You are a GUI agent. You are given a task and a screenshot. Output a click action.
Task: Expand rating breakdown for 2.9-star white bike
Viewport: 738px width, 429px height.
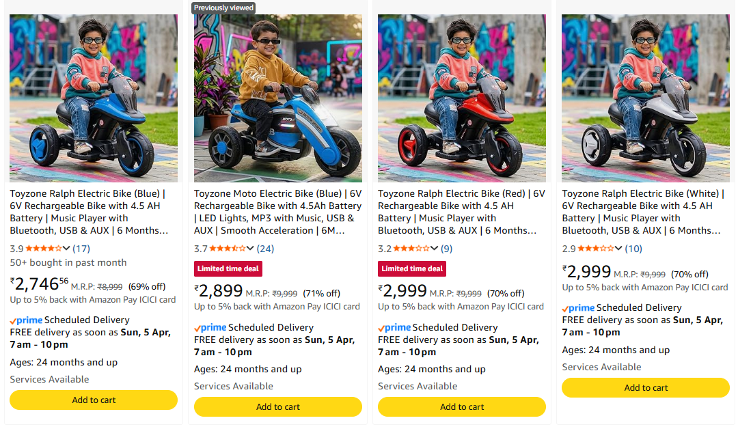point(618,249)
